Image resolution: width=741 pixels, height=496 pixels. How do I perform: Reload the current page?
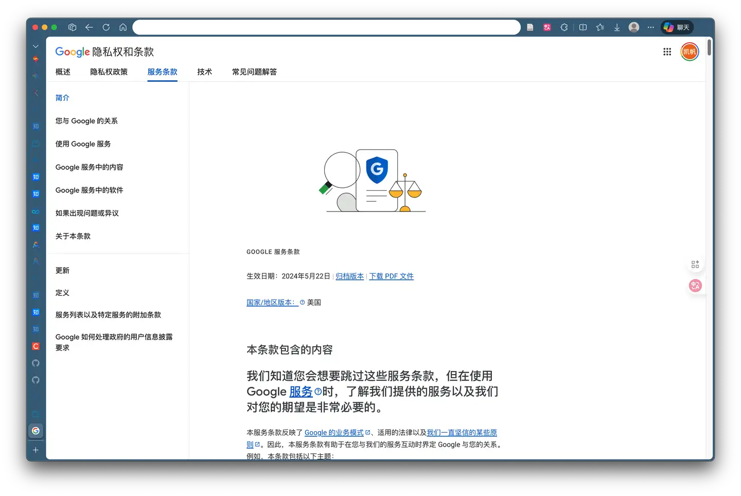coord(106,27)
